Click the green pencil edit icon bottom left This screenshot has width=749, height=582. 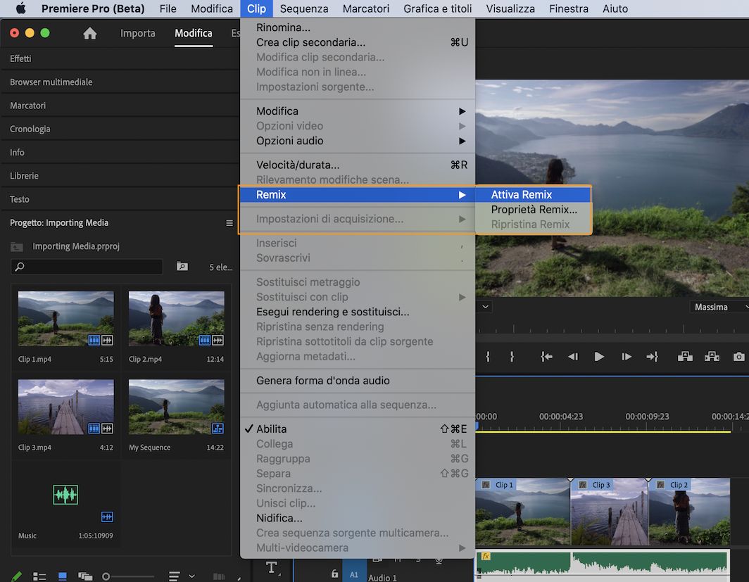15,576
